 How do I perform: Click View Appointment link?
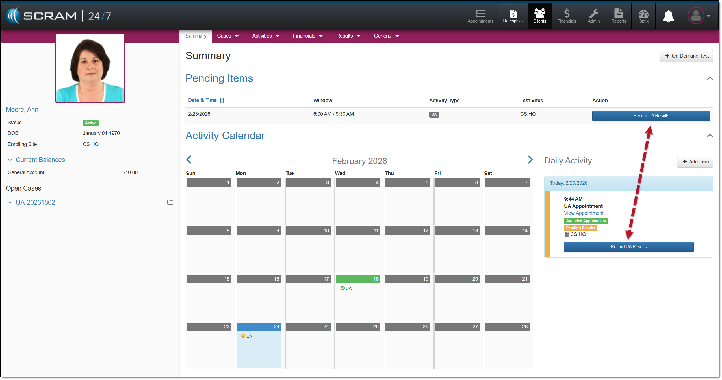coord(584,213)
